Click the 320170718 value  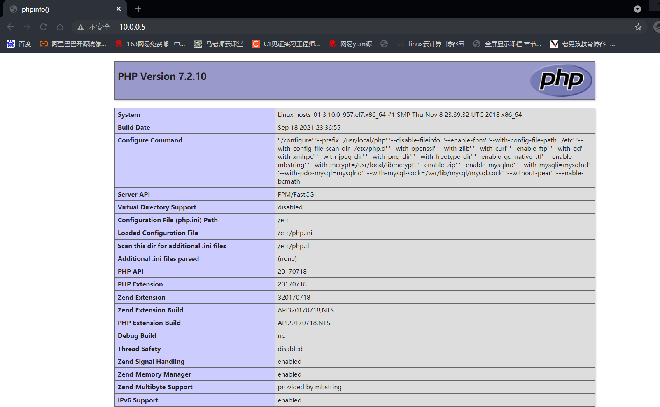pyautogui.click(x=294, y=298)
